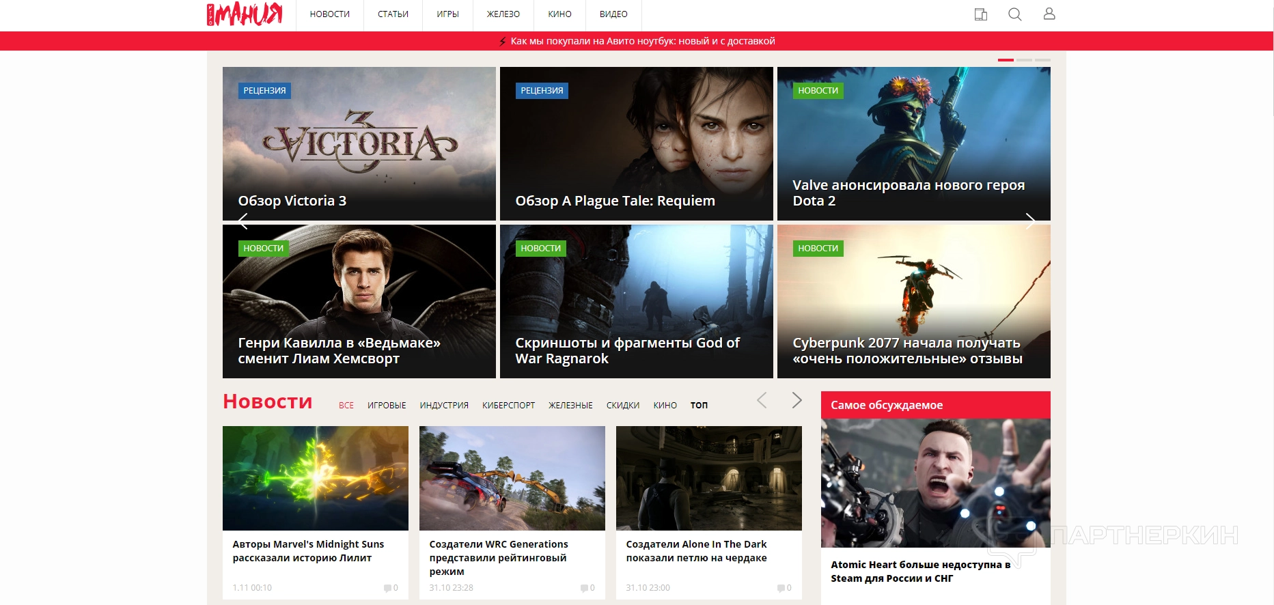Viewport: 1274px width, 605px height.
Task: Open the magazine issue icon in header
Action: coord(980,14)
